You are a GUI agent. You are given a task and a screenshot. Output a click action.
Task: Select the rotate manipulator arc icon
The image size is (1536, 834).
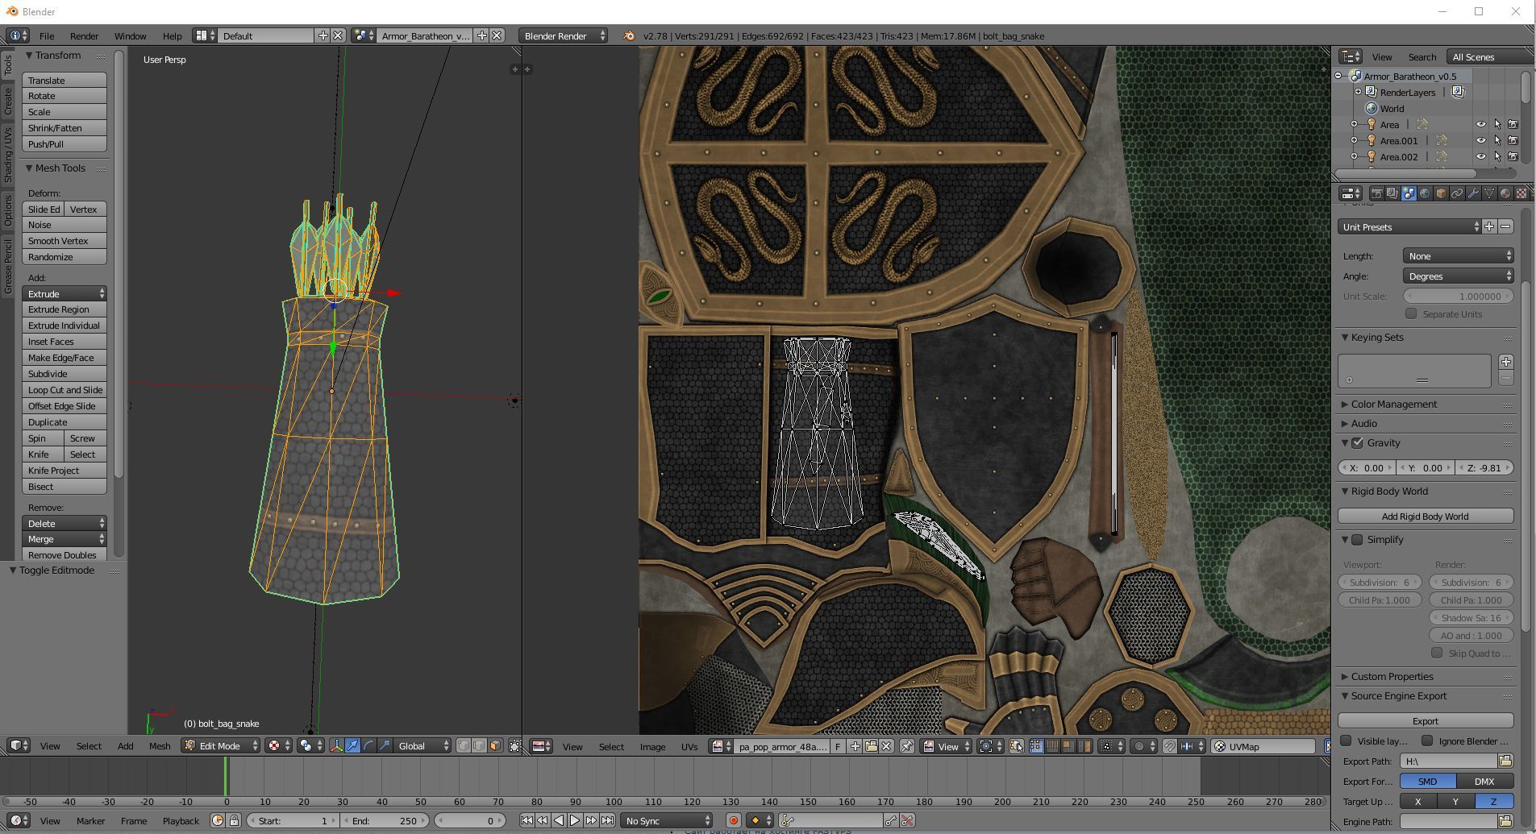point(368,745)
